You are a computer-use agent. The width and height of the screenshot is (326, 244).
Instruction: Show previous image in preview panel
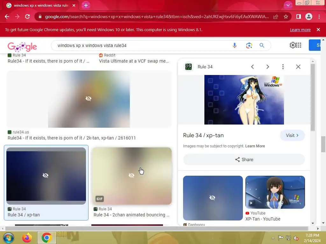tap(252, 67)
